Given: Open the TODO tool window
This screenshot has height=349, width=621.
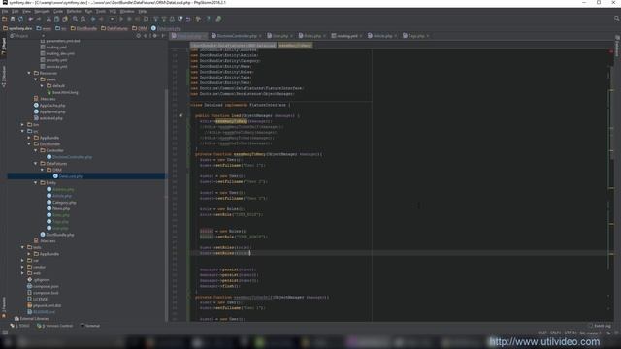Looking at the screenshot, I should [19, 326].
